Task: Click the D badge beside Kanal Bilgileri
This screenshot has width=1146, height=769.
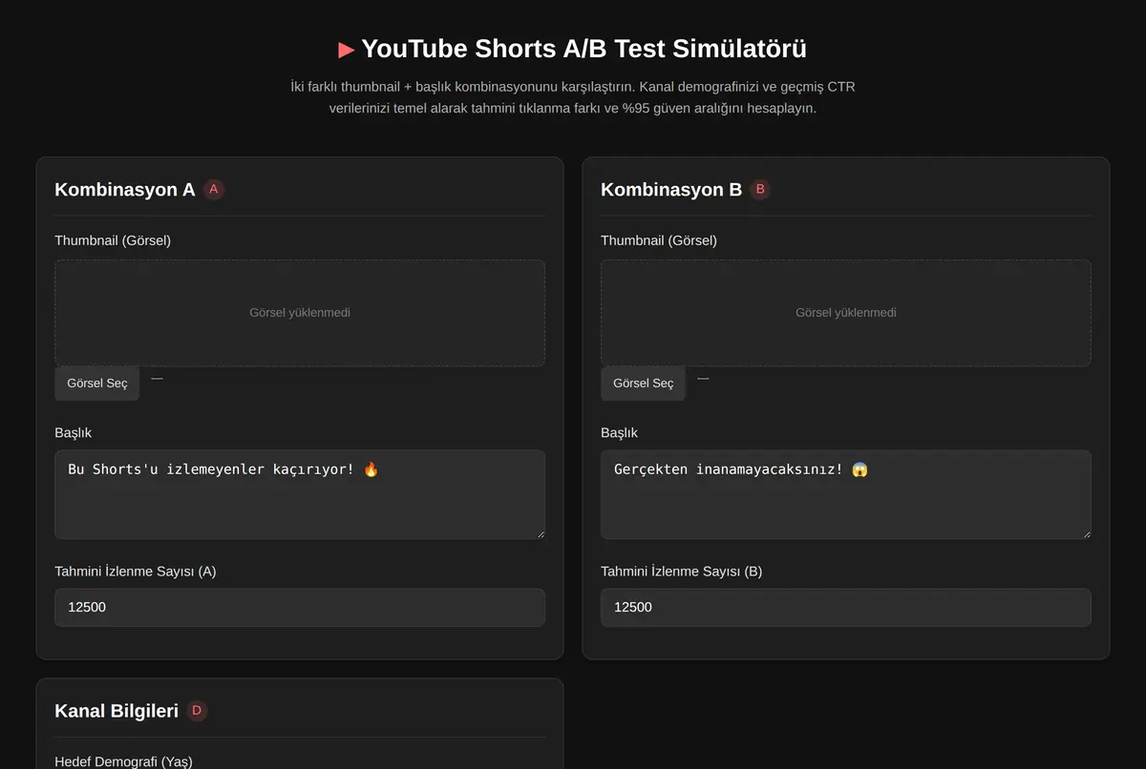Action: click(197, 711)
